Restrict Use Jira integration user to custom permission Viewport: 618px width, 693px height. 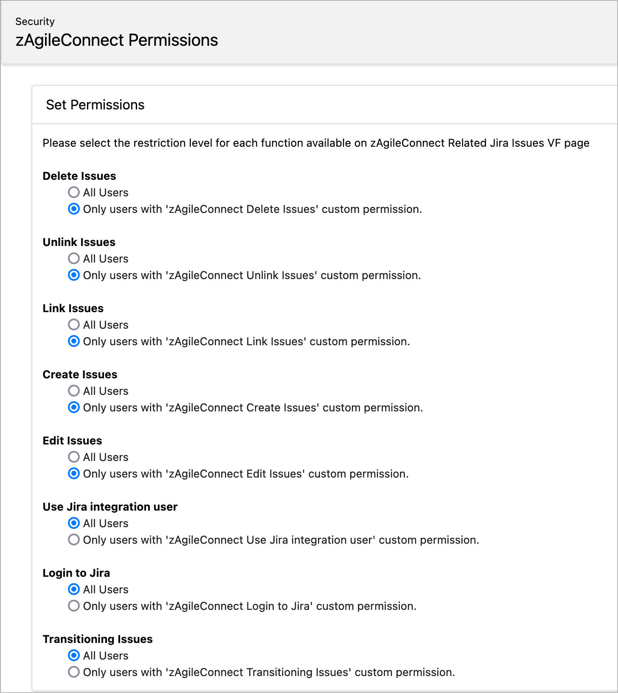coord(74,540)
